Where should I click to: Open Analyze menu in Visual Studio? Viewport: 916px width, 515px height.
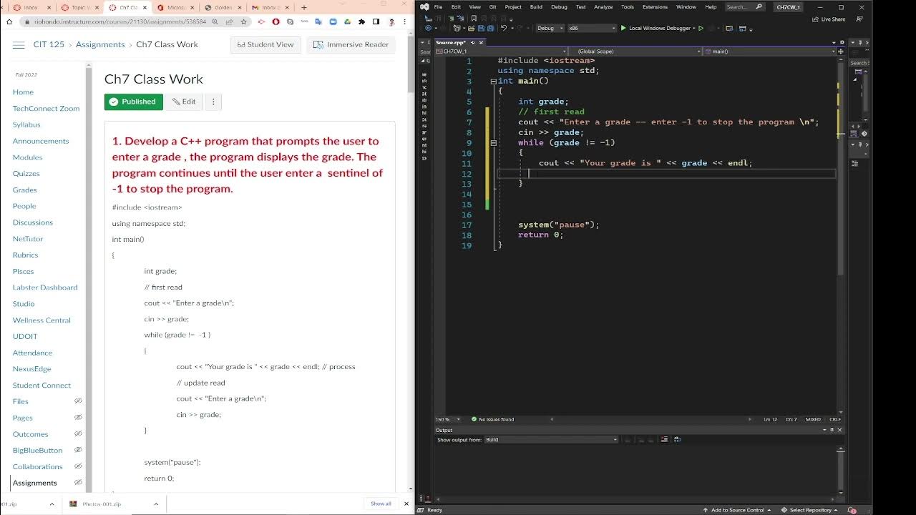click(603, 7)
